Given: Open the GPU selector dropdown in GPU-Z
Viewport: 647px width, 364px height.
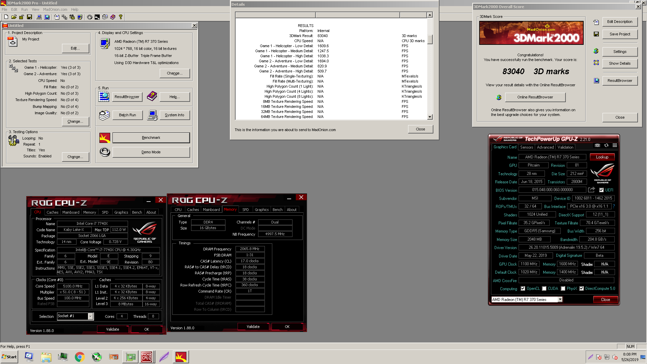Looking at the screenshot, I should (560, 300).
